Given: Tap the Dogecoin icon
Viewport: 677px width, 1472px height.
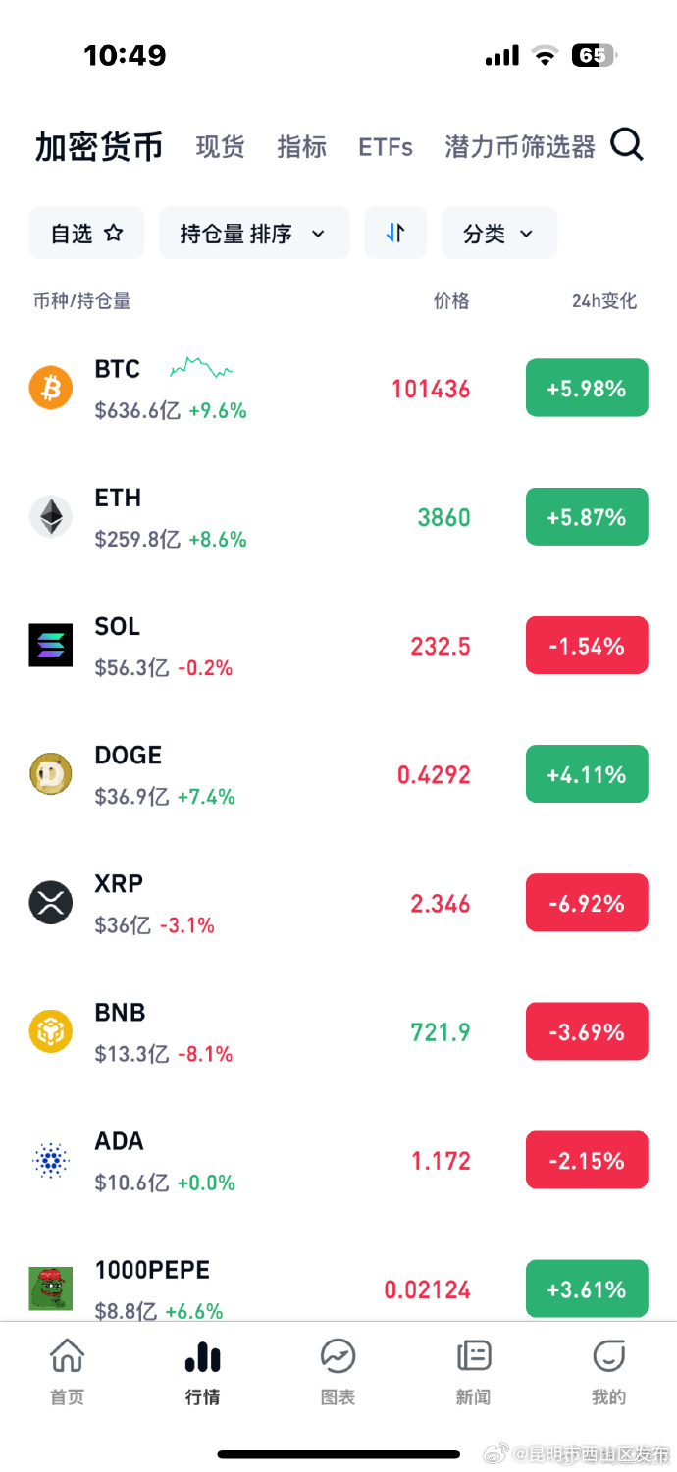Looking at the screenshot, I should pyautogui.click(x=51, y=774).
